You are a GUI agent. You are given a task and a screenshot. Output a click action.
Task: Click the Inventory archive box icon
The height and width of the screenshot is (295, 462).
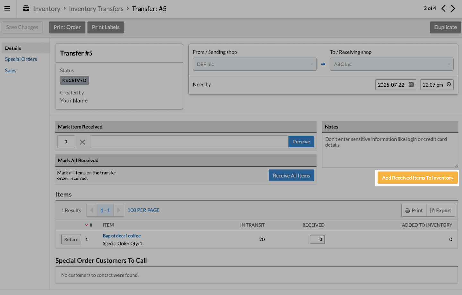[26, 9]
